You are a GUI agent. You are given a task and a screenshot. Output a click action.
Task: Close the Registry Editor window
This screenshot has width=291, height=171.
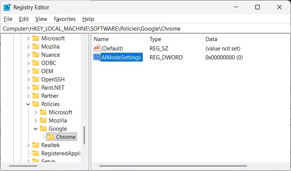[279, 7]
